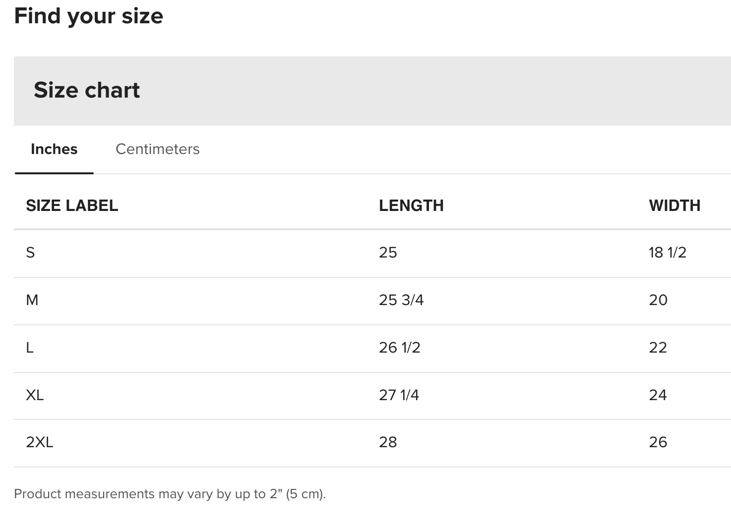Click the LENGTH column header
Image resolution: width=731 pixels, height=519 pixels.
click(x=411, y=206)
